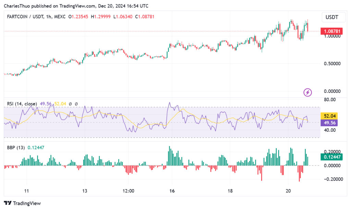The image size is (351, 210).
Task: Click the close value 1.08781 in header
Action: 146,17
